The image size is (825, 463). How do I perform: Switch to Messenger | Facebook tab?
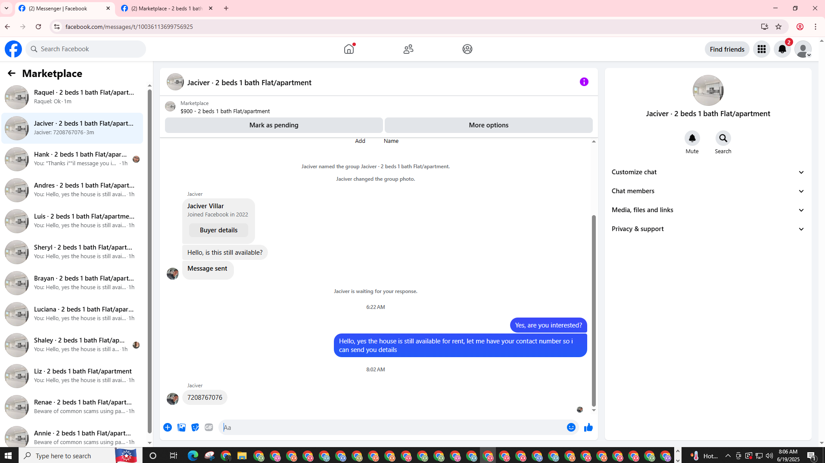pyautogui.click(x=65, y=8)
